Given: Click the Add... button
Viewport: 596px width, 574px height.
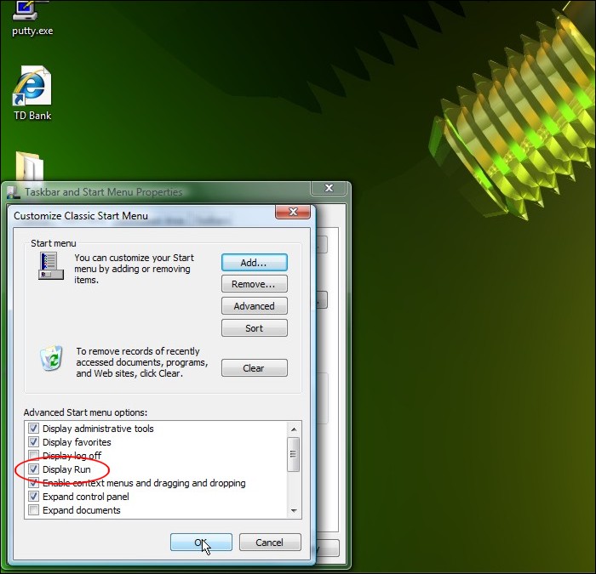Looking at the screenshot, I should tap(254, 263).
